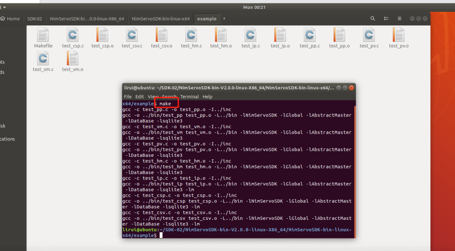Select the test_vm.c source file
455x251 pixels.
pos(43,61)
